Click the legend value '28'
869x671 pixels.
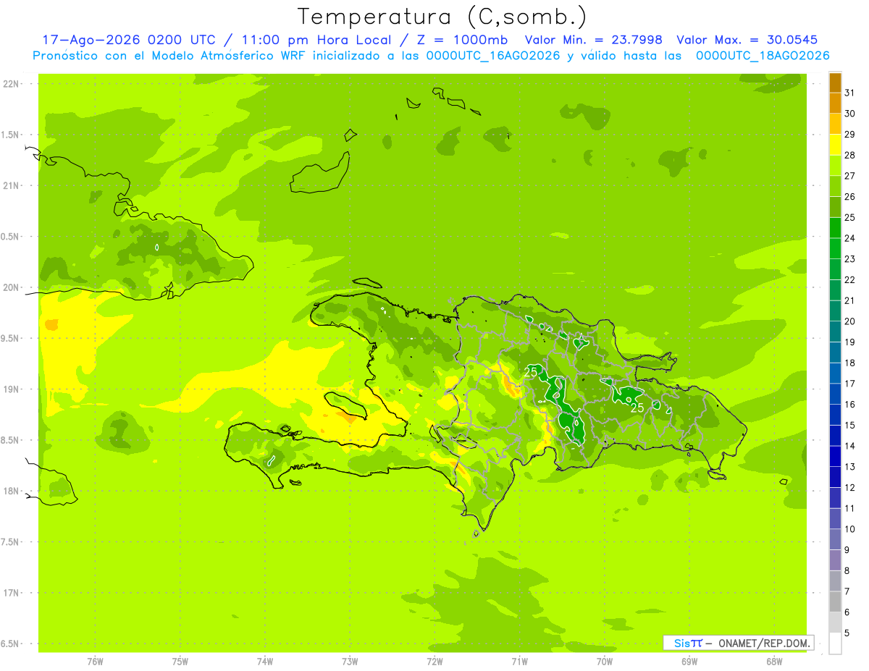(x=850, y=155)
